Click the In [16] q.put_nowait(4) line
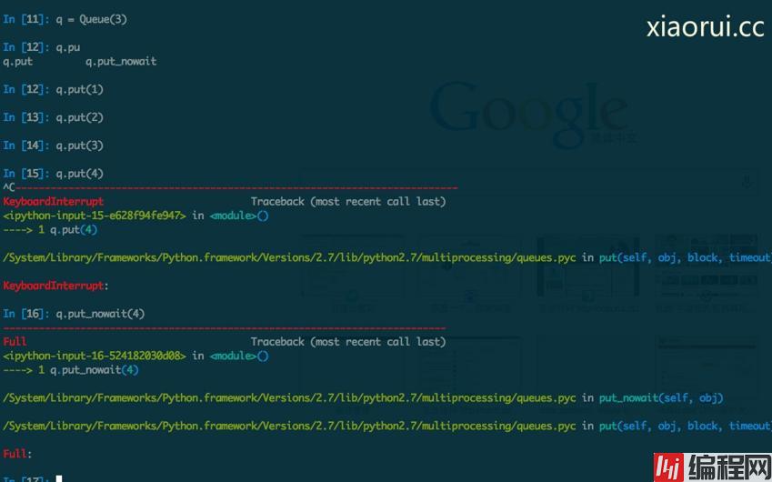Viewport: 772px width, 482px height. coord(100,314)
